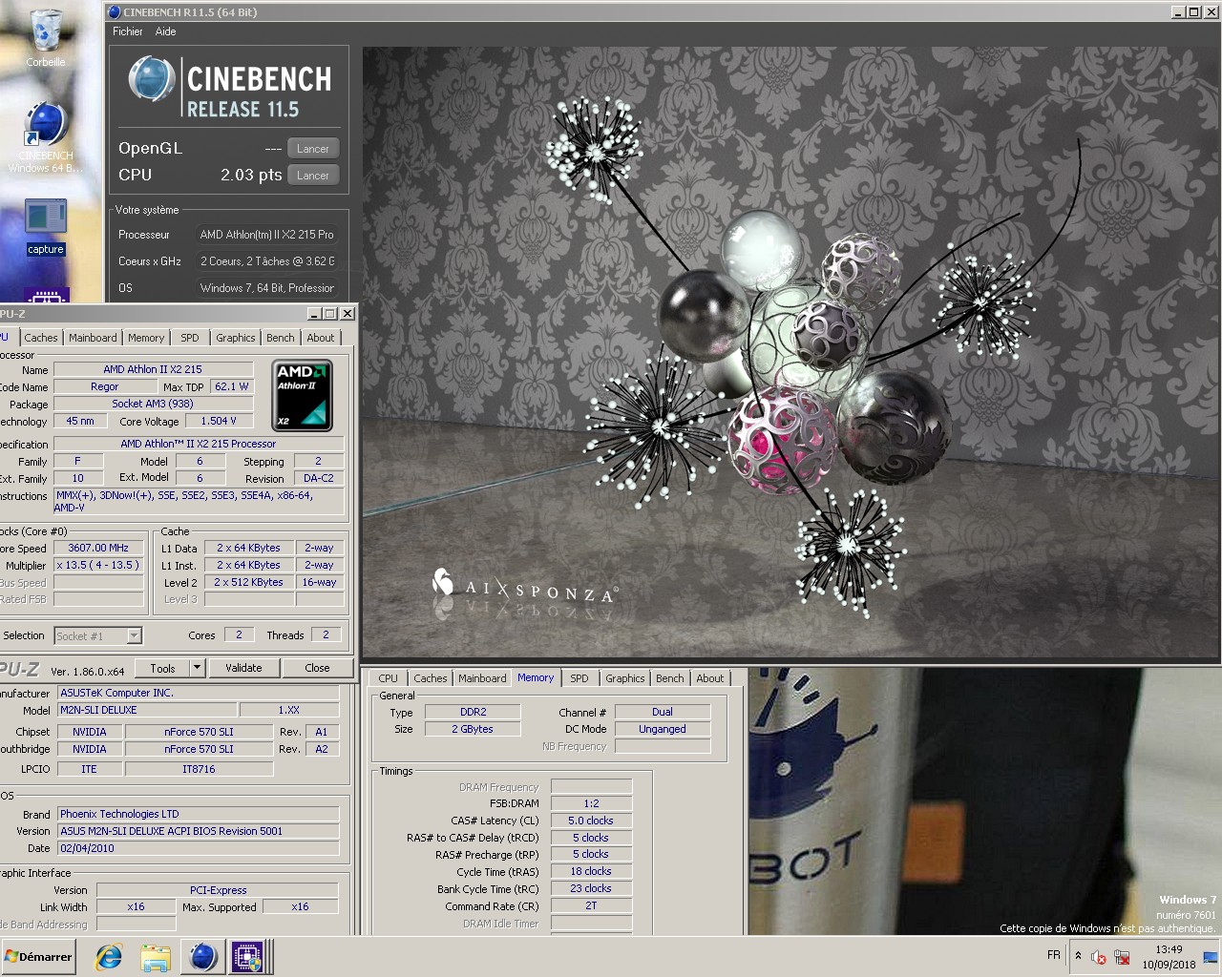This screenshot has width=1222, height=977.
Task: Click the FSB:DRAM value 1:2
Action: click(x=591, y=803)
